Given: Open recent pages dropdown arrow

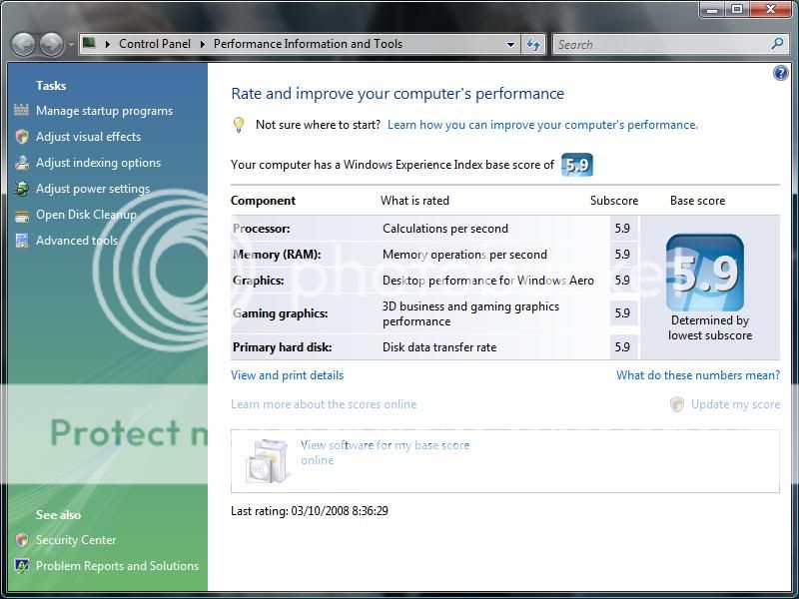Looking at the screenshot, I should (71, 45).
